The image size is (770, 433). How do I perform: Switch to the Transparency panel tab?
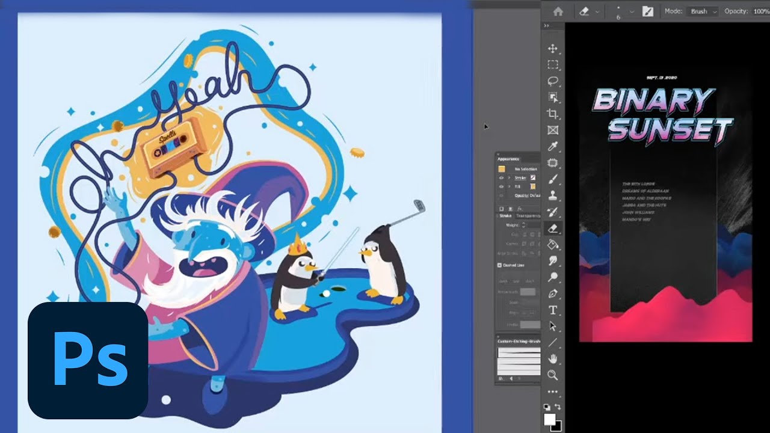528,215
